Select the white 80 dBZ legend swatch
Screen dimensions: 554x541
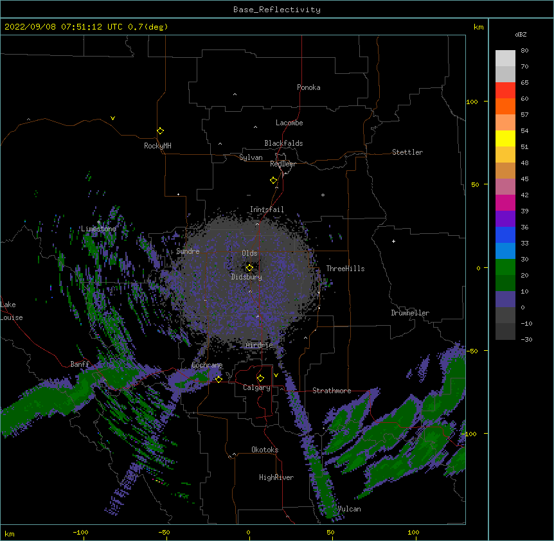coord(505,58)
